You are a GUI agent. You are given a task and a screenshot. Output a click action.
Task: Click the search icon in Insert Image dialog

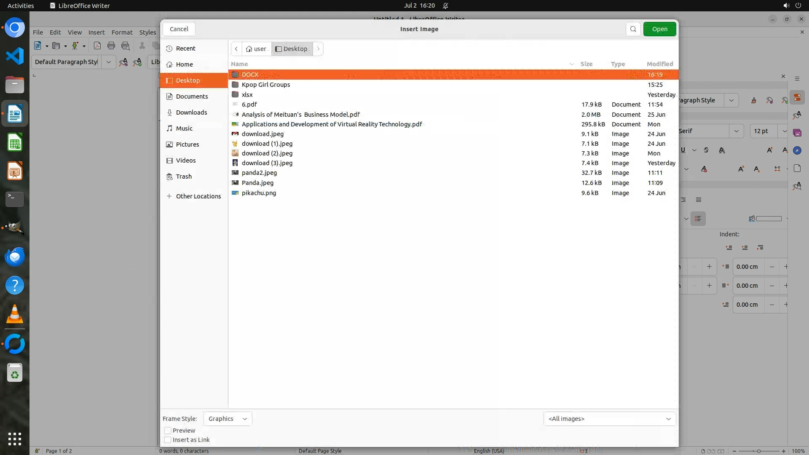coord(633,29)
